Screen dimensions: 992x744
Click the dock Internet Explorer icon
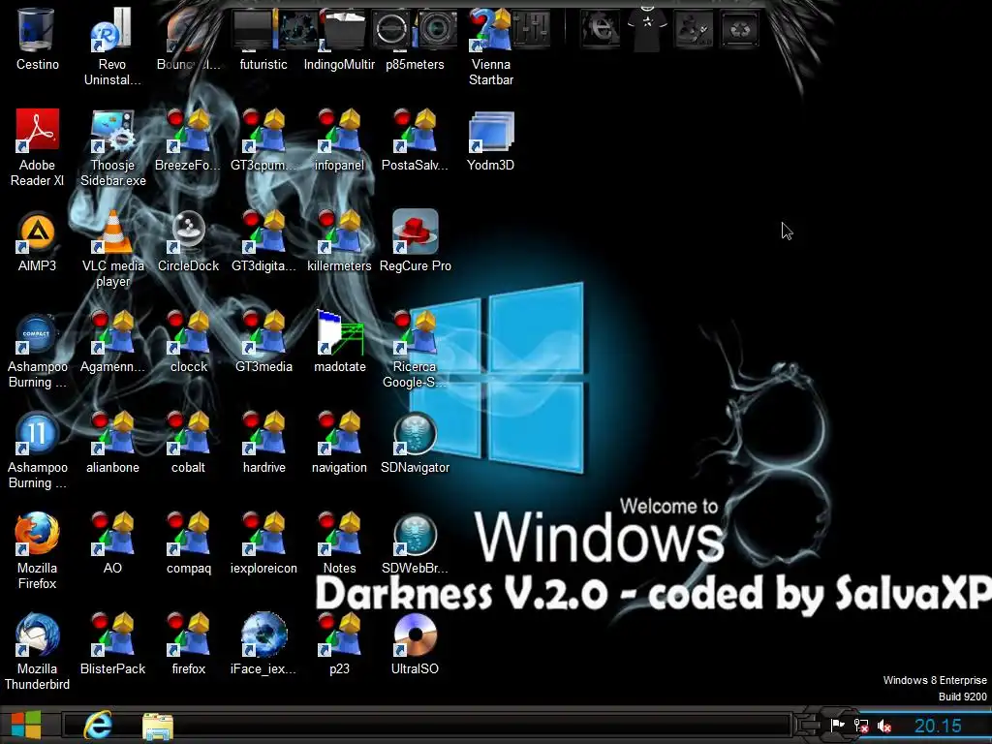[x=600, y=28]
